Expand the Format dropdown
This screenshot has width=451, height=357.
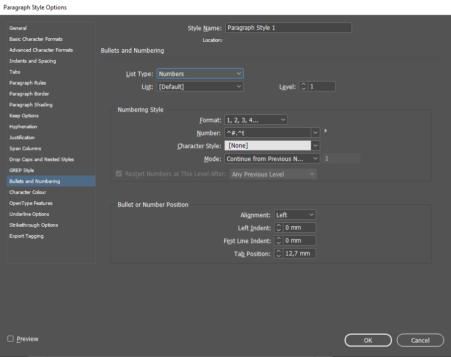pyautogui.click(x=256, y=120)
